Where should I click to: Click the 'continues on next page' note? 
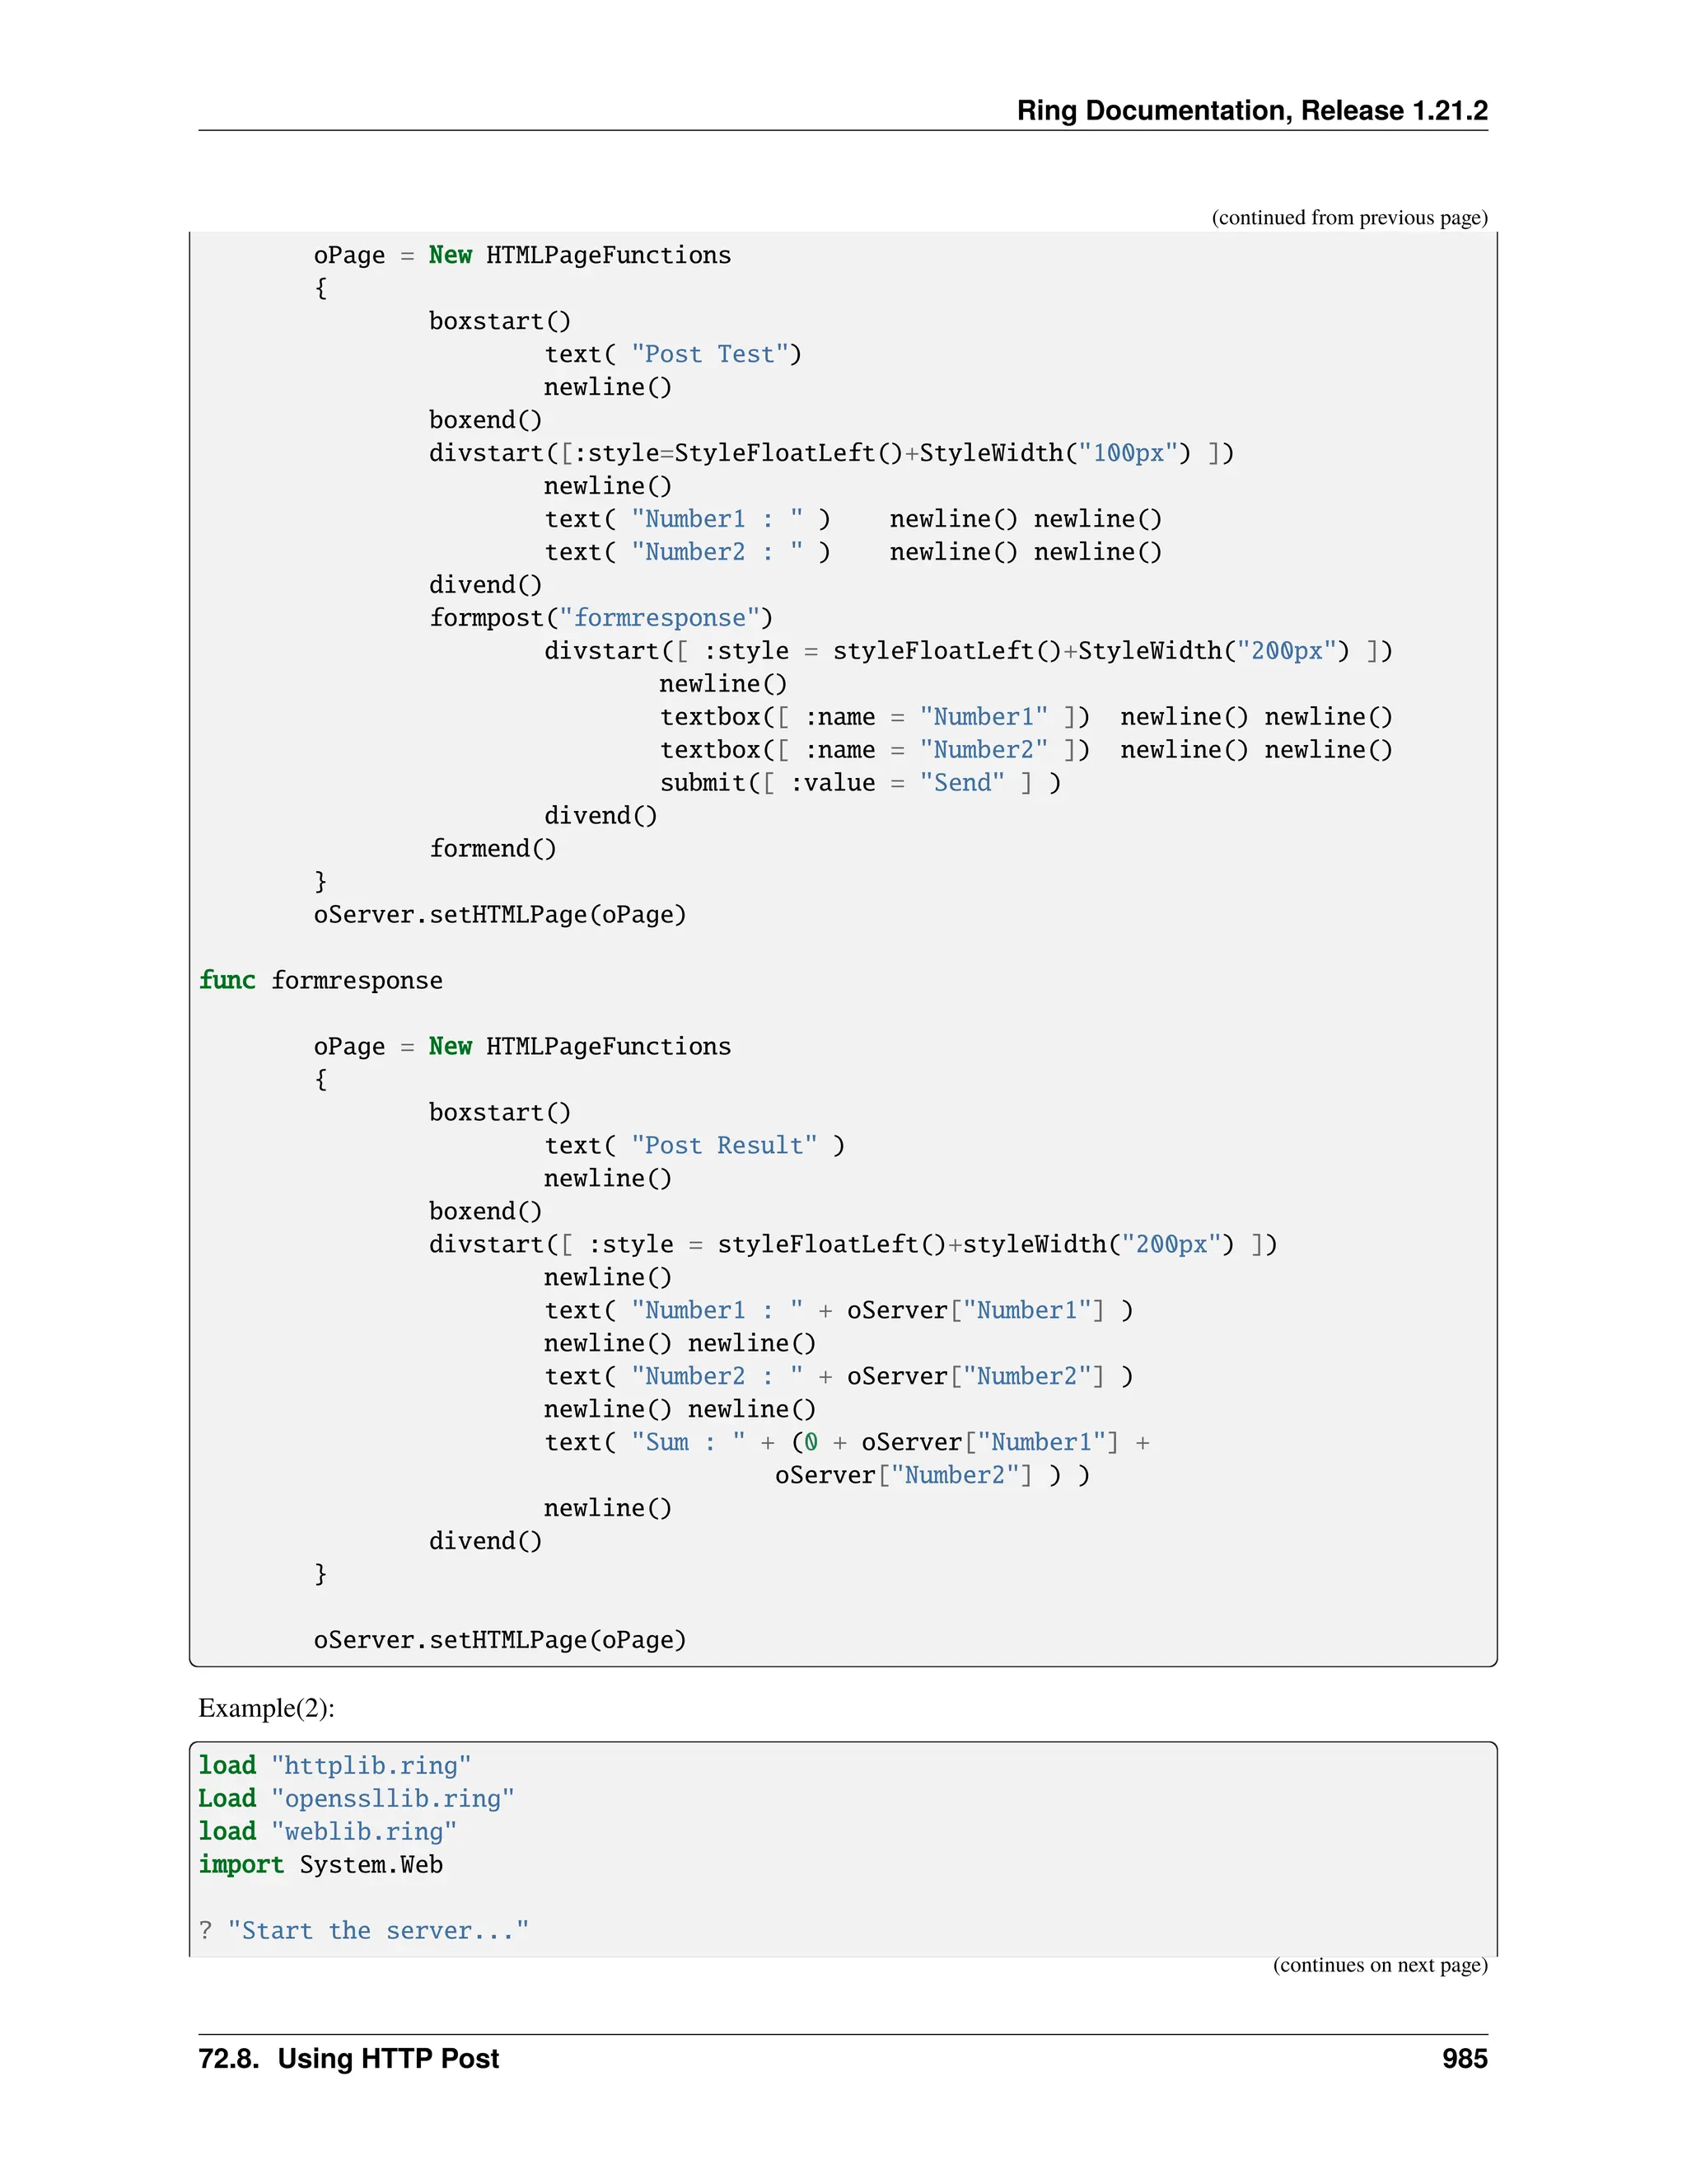(1379, 1965)
